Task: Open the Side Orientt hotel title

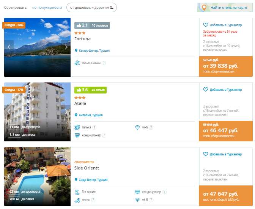Action: [87, 168]
